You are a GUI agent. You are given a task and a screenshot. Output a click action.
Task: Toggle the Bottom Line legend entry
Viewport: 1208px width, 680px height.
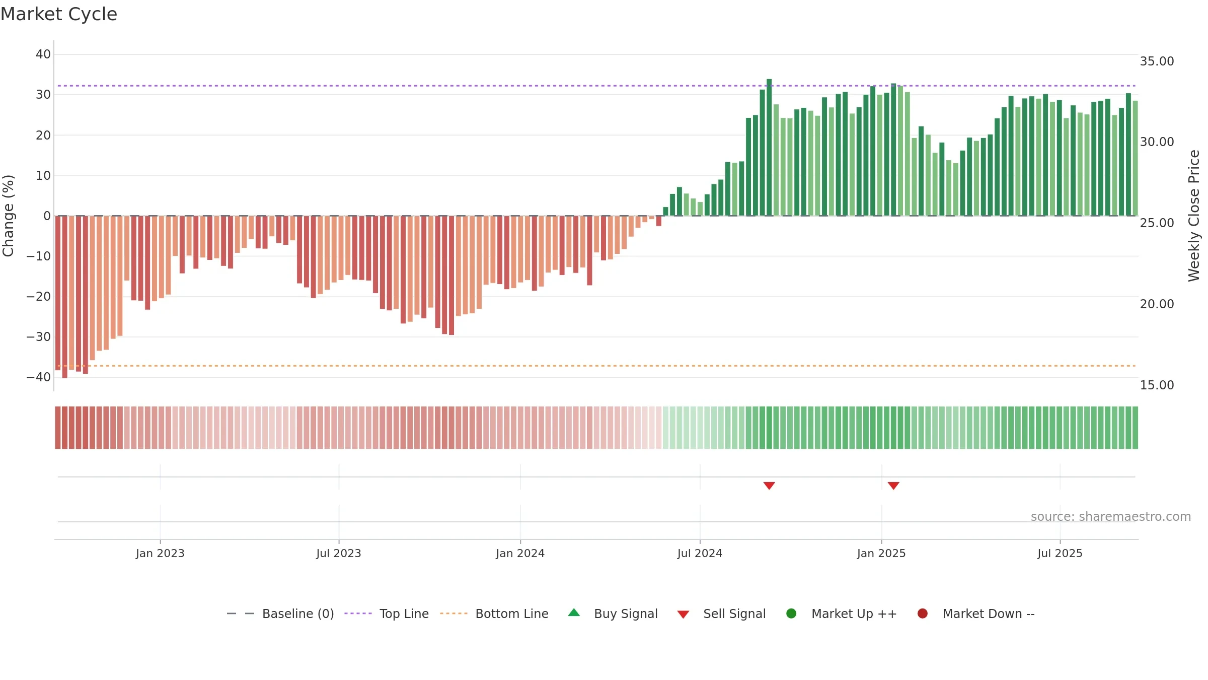point(494,614)
